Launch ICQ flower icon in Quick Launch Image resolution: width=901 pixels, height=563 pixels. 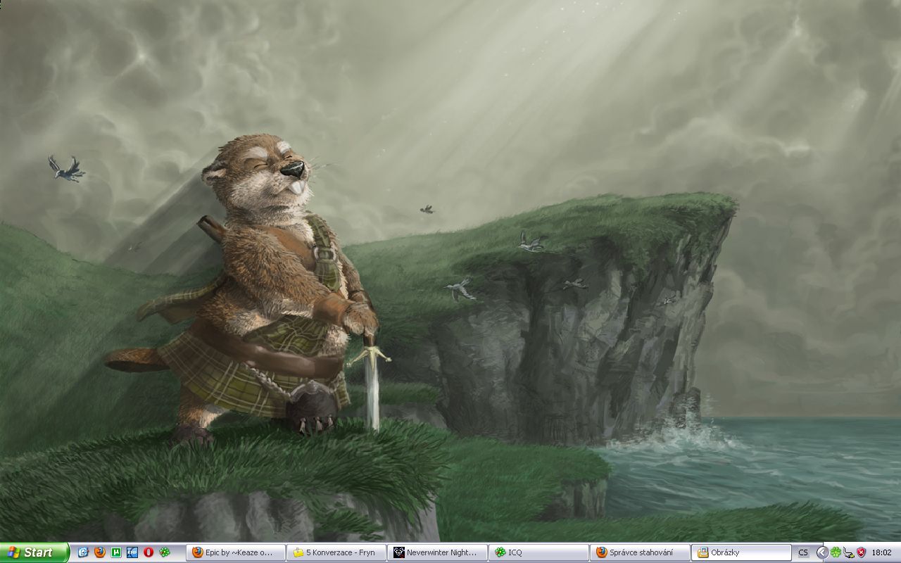pos(164,552)
